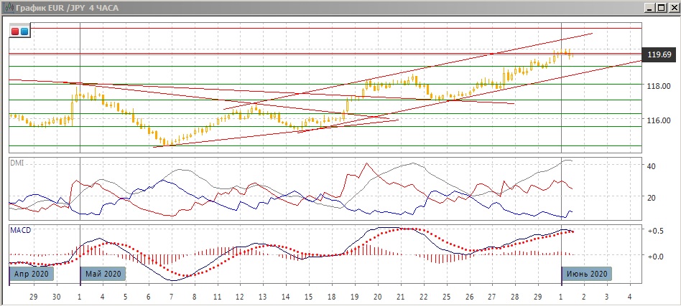Maximize the EUR/JPY chart window
The width and height of the screenshot is (681, 306).
[661, 8]
